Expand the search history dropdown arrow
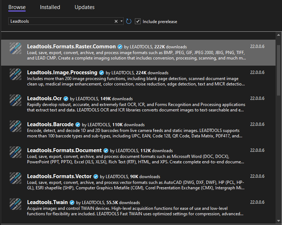Image resolution: width=282 pixels, height=225 pixels. (x=122, y=21)
